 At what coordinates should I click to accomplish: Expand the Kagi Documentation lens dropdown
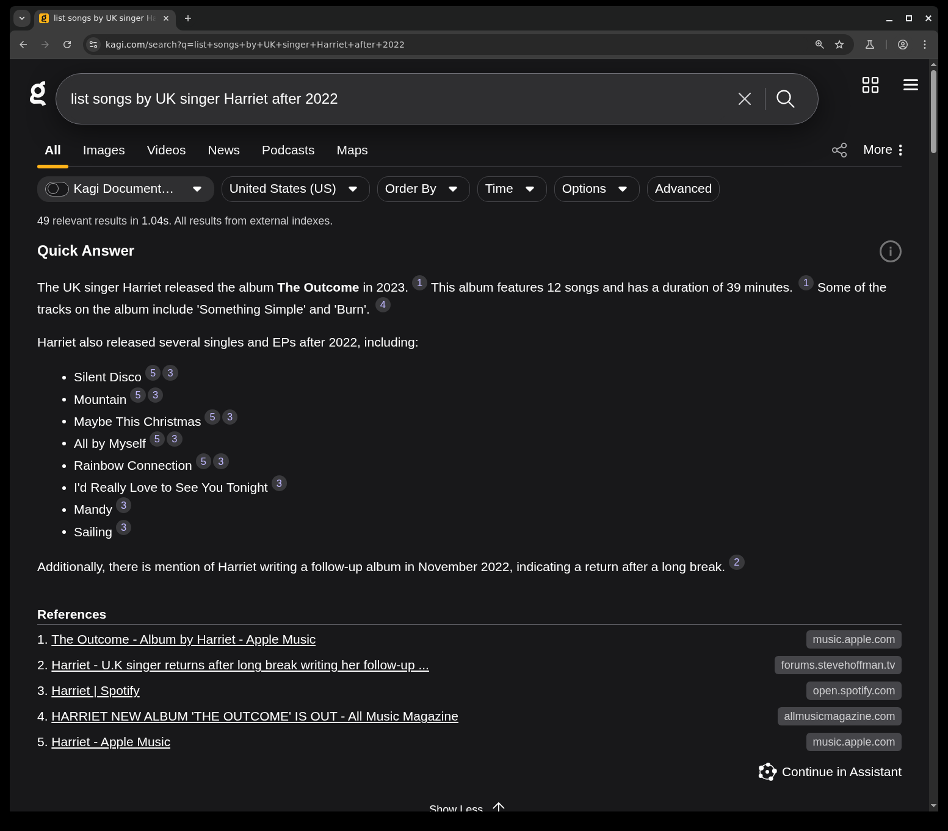click(x=197, y=189)
